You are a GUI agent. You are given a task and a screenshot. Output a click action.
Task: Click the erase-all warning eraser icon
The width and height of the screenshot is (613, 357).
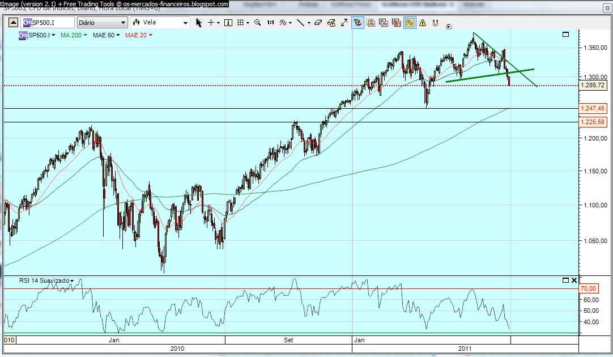331,23
